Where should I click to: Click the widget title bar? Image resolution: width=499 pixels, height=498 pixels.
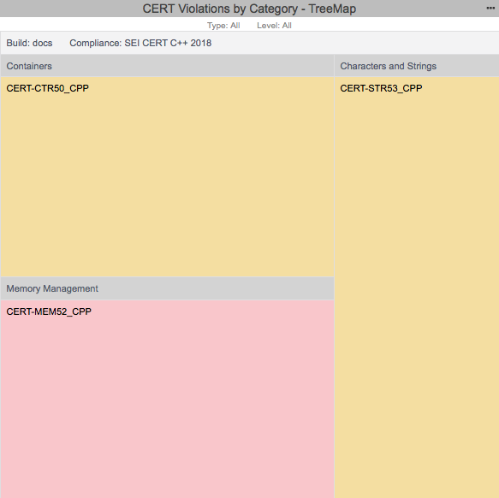click(x=250, y=9)
